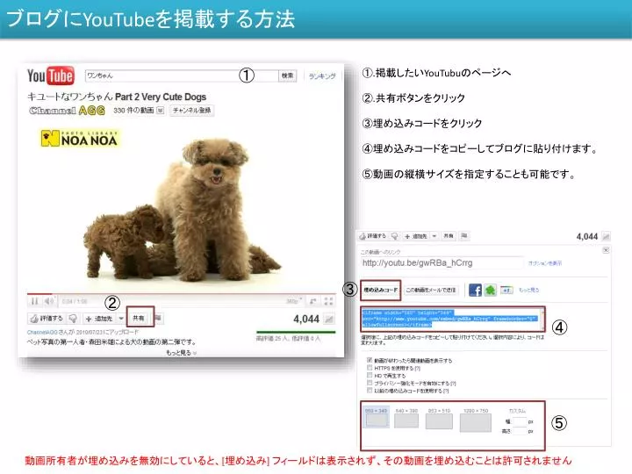This screenshot has height=474, width=632.
Task: Enter fullscreen with the fullscreen icon
Action: pyautogui.click(x=328, y=301)
